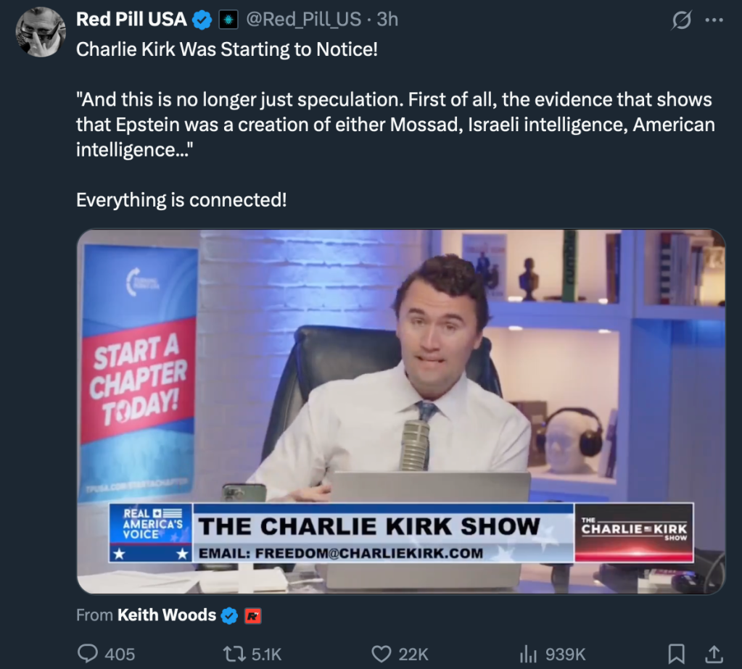Open the 3h timestamp of the post

[387, 20]
